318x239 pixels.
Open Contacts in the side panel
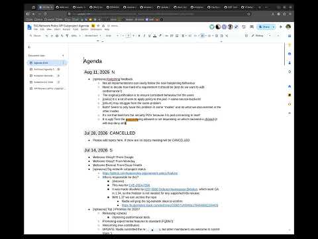[x=290, y=63]
